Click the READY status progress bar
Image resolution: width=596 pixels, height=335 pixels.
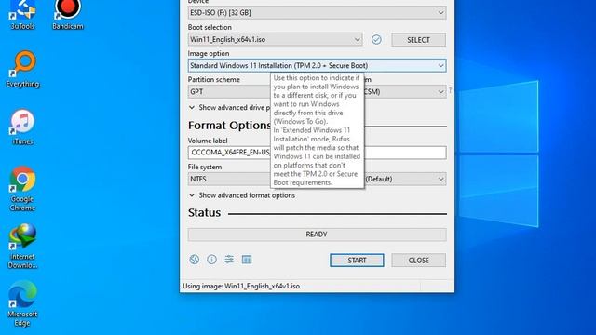317,234
